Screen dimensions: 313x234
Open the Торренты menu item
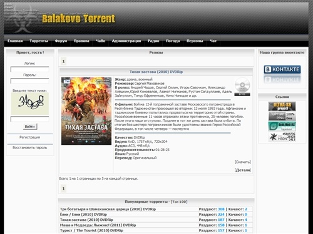pyautogui.click(x=39, y=41)
